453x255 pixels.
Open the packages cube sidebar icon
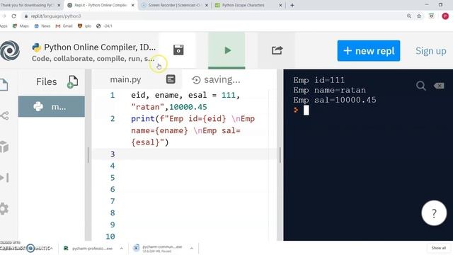point(4,147)
